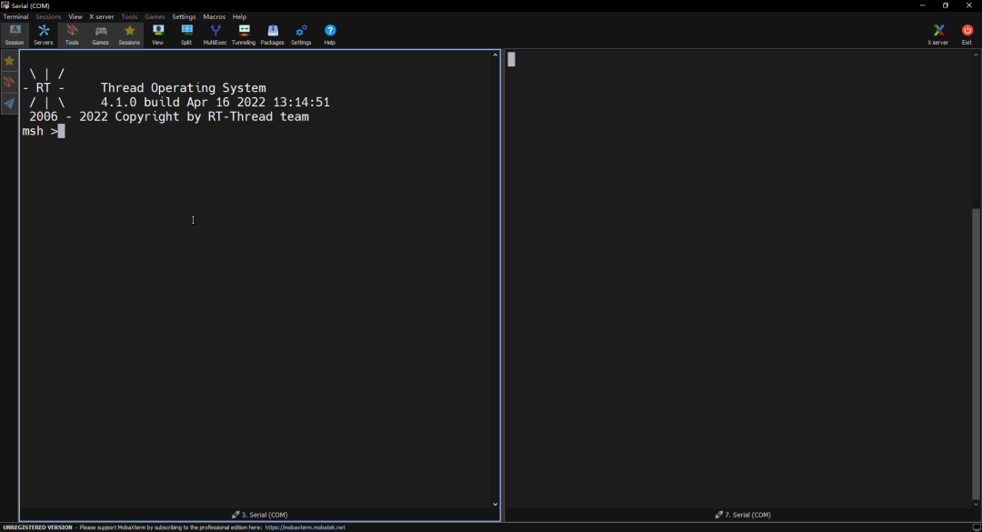Image resolution: width=982 pixels, height=532 pixels.
Task: Open the Help menu in menu bar
Action: pyautogui.click(x=239, y=17)
